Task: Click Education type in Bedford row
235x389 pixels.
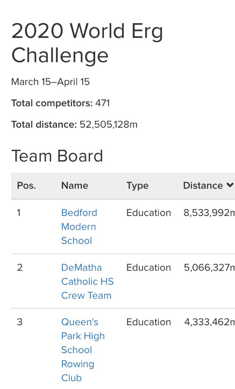Action: pyautogui.click(x=149, y=213)
